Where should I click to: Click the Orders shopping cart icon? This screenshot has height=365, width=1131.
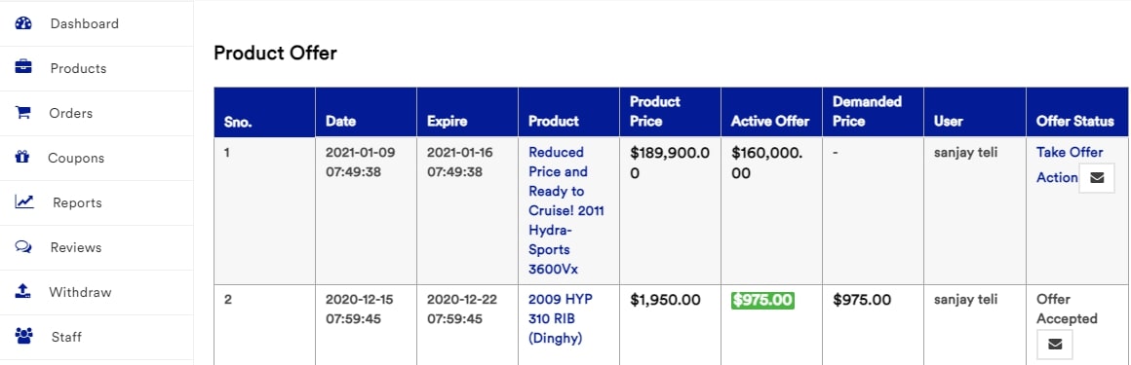[23, 113]
